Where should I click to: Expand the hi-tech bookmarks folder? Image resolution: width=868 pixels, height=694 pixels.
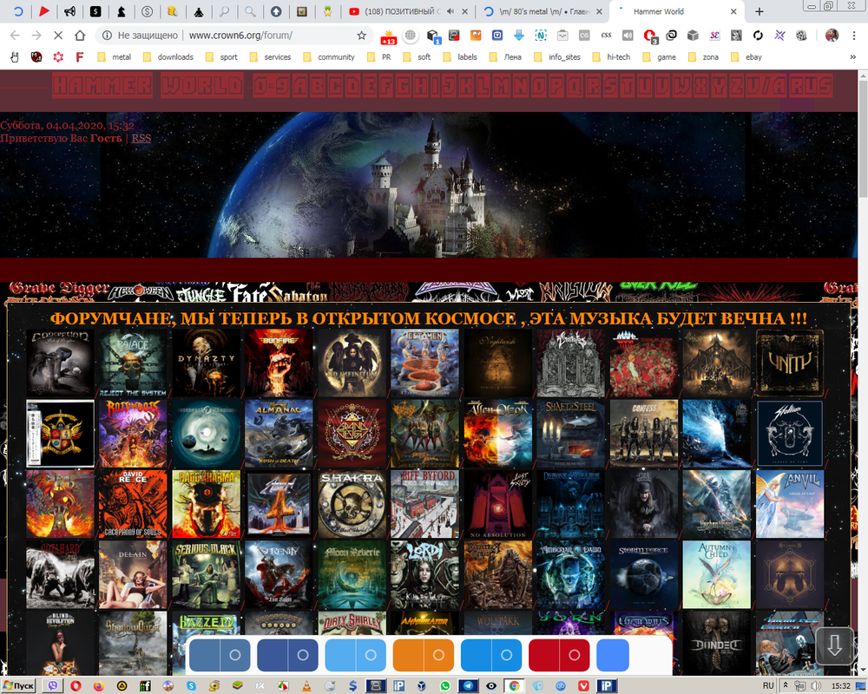pyautogui.click(x=611, y=57)
